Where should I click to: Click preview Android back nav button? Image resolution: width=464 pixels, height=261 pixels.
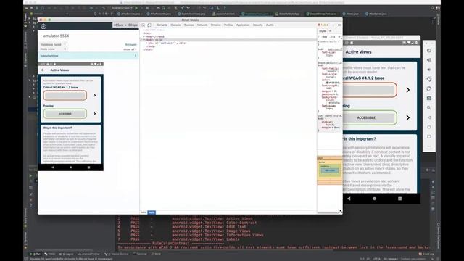coord(53,167)
